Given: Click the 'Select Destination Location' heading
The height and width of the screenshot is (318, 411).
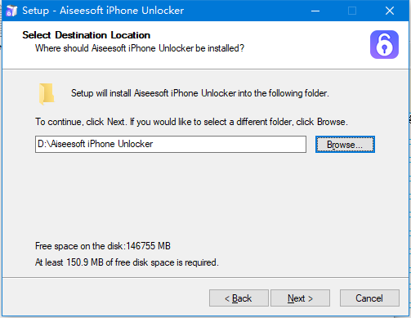Looking at the screenshot, I should [x=86, y=35].
